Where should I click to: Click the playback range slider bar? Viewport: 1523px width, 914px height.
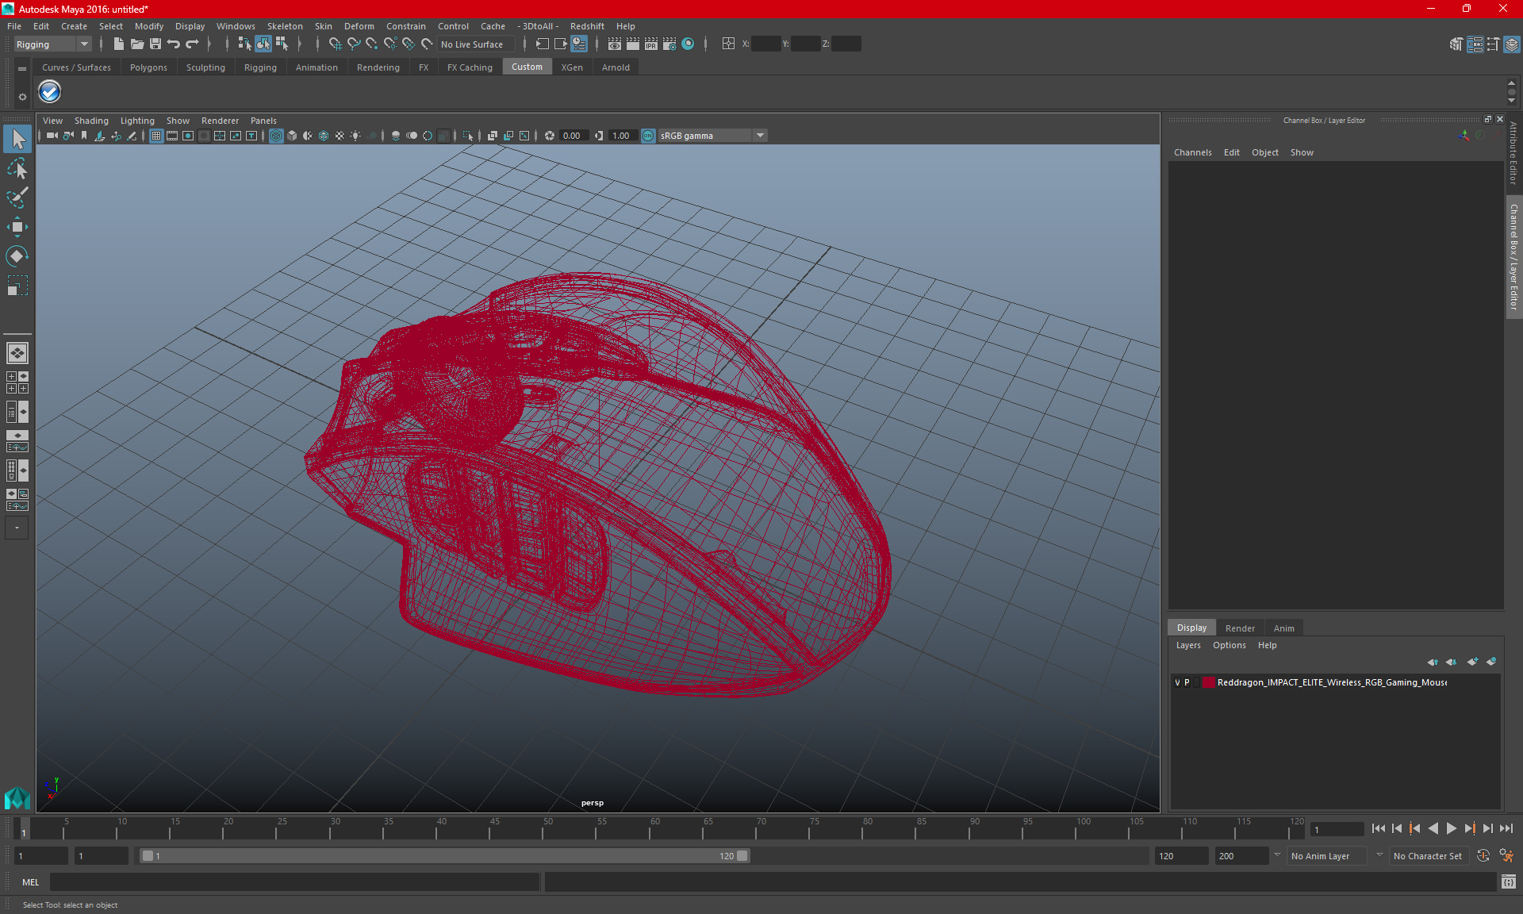[x=444, y=856]
